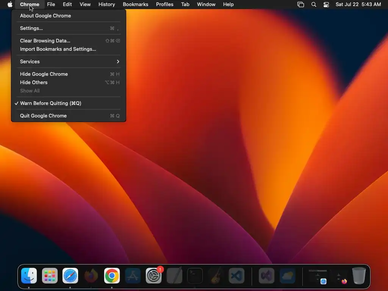Open the Help menu
Image resolution: width=388 pixels, height=291 pixels.
pos(228,5)
